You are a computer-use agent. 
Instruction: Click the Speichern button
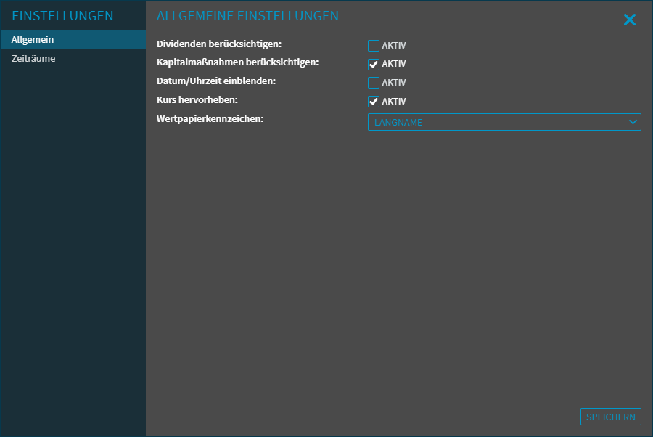tap(610, 417)
